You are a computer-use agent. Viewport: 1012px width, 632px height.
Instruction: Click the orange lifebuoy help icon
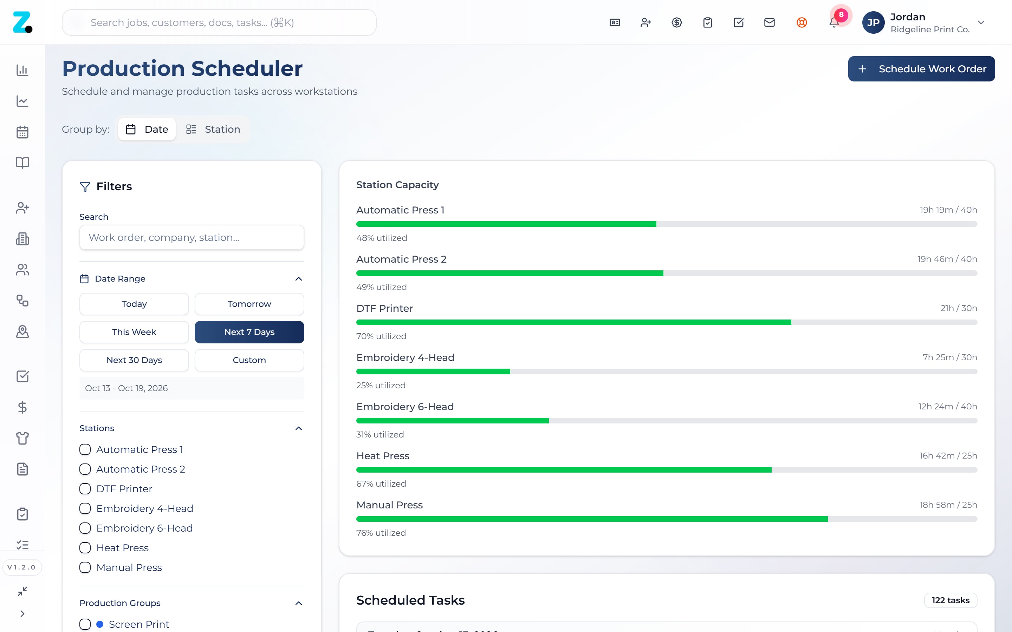802,22
